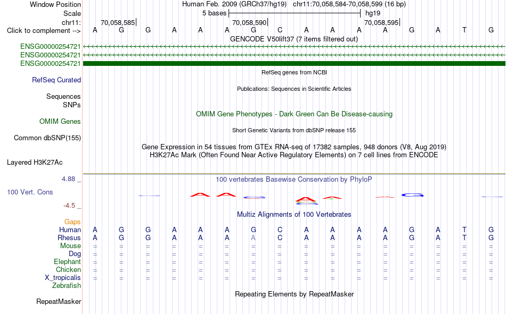Select the Elephant species label
506x314 pixels.
(x=67, y=261)
